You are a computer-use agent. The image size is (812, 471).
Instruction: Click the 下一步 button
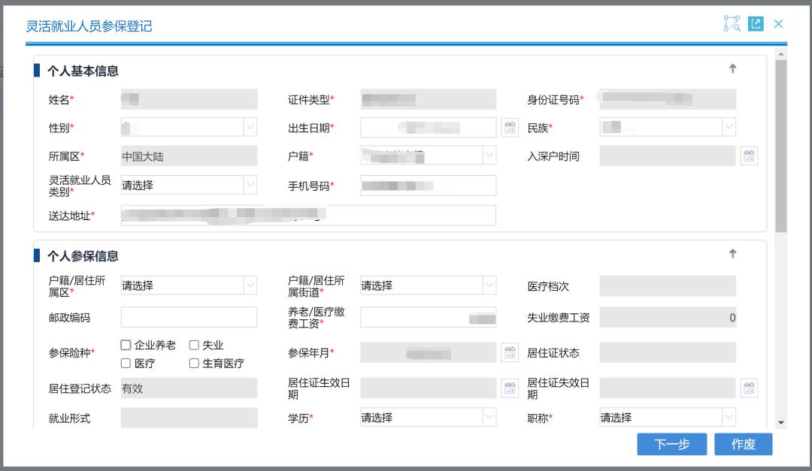coord(671,444)
